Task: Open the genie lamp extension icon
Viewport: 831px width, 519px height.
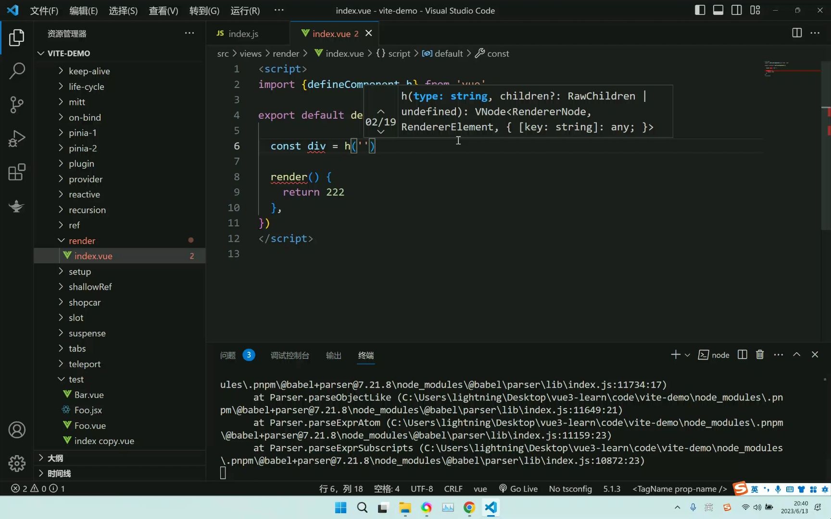Action: click(17, 206)
